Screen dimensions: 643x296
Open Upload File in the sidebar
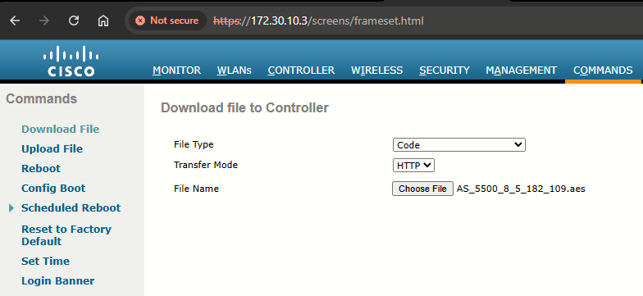[52, 149]
